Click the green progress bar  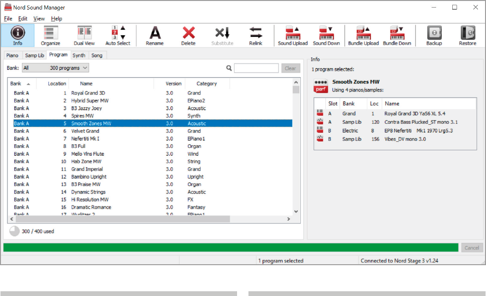230,248
